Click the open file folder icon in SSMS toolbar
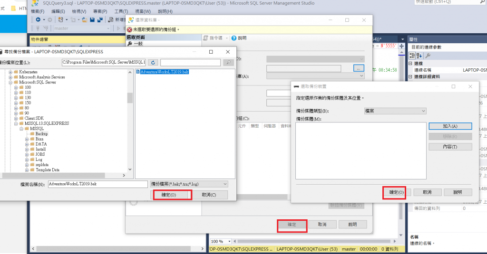The width and height of the screenshot is (487, 254). point(84,19)
